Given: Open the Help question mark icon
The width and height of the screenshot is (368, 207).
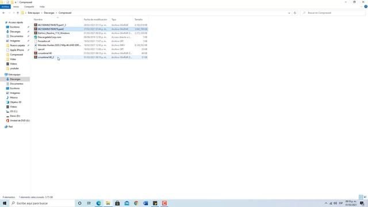Looking at the screenshot, I should click(366, 7).
